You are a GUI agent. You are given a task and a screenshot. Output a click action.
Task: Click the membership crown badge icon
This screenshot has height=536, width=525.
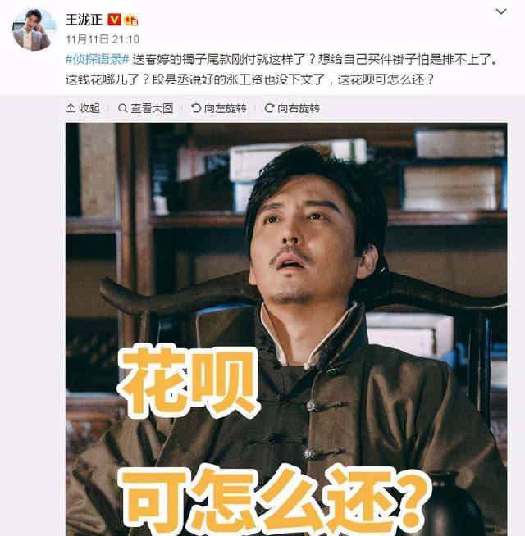(130, 20)
